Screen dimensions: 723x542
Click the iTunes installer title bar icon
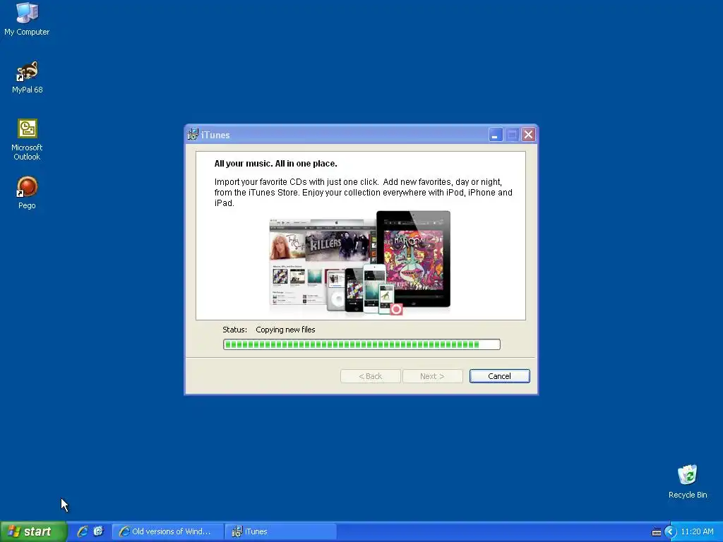coord(193,135)
